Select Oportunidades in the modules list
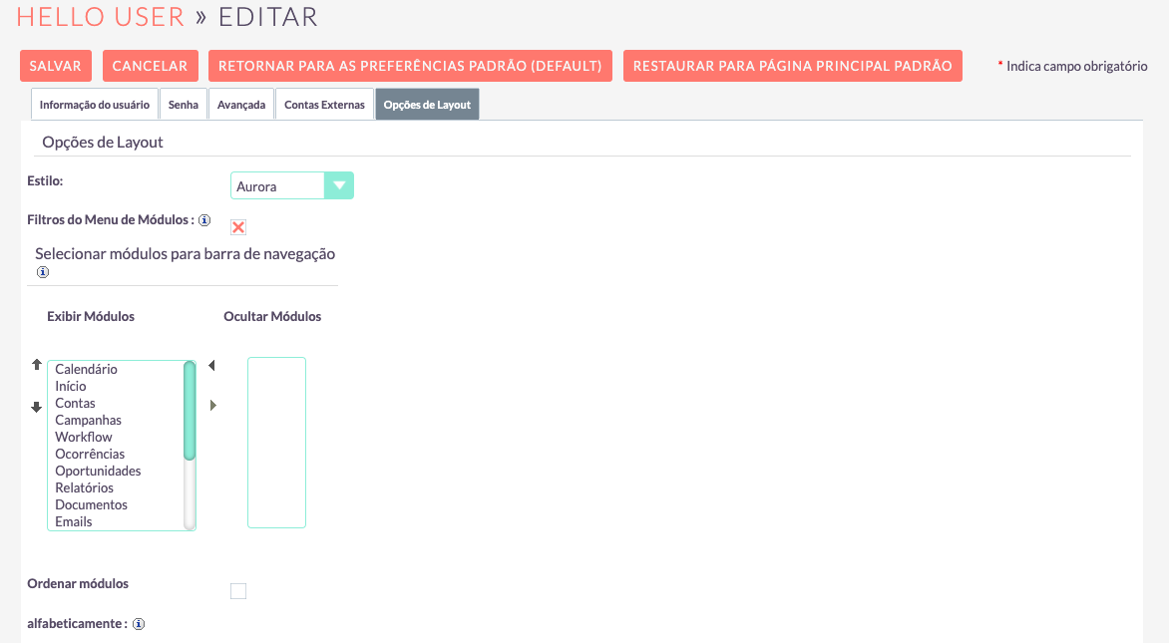 coord(98,471)
